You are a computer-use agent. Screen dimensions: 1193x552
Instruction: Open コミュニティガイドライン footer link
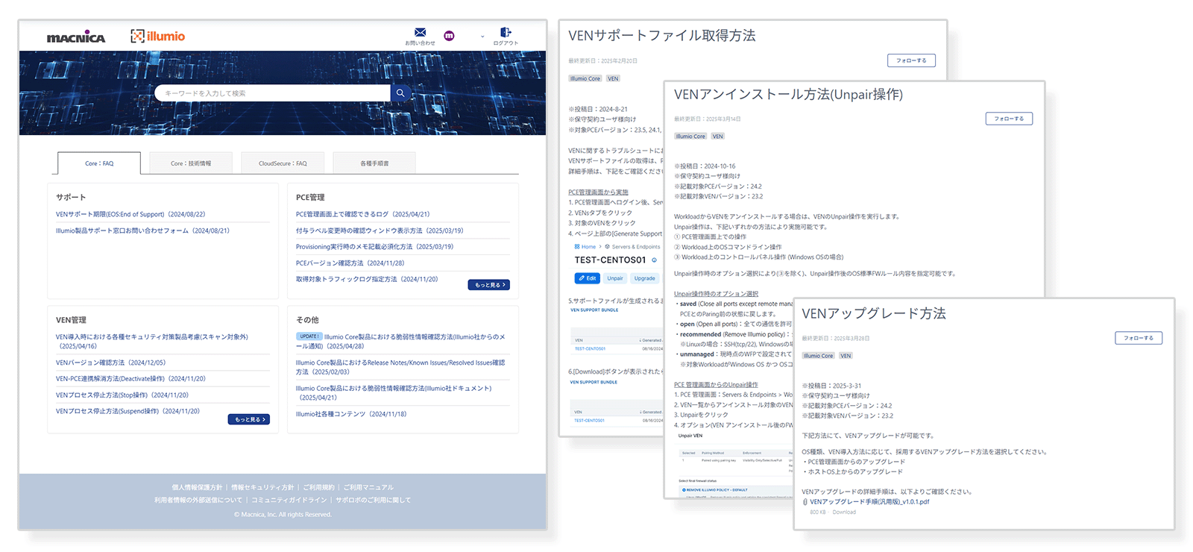coord(289,501)
